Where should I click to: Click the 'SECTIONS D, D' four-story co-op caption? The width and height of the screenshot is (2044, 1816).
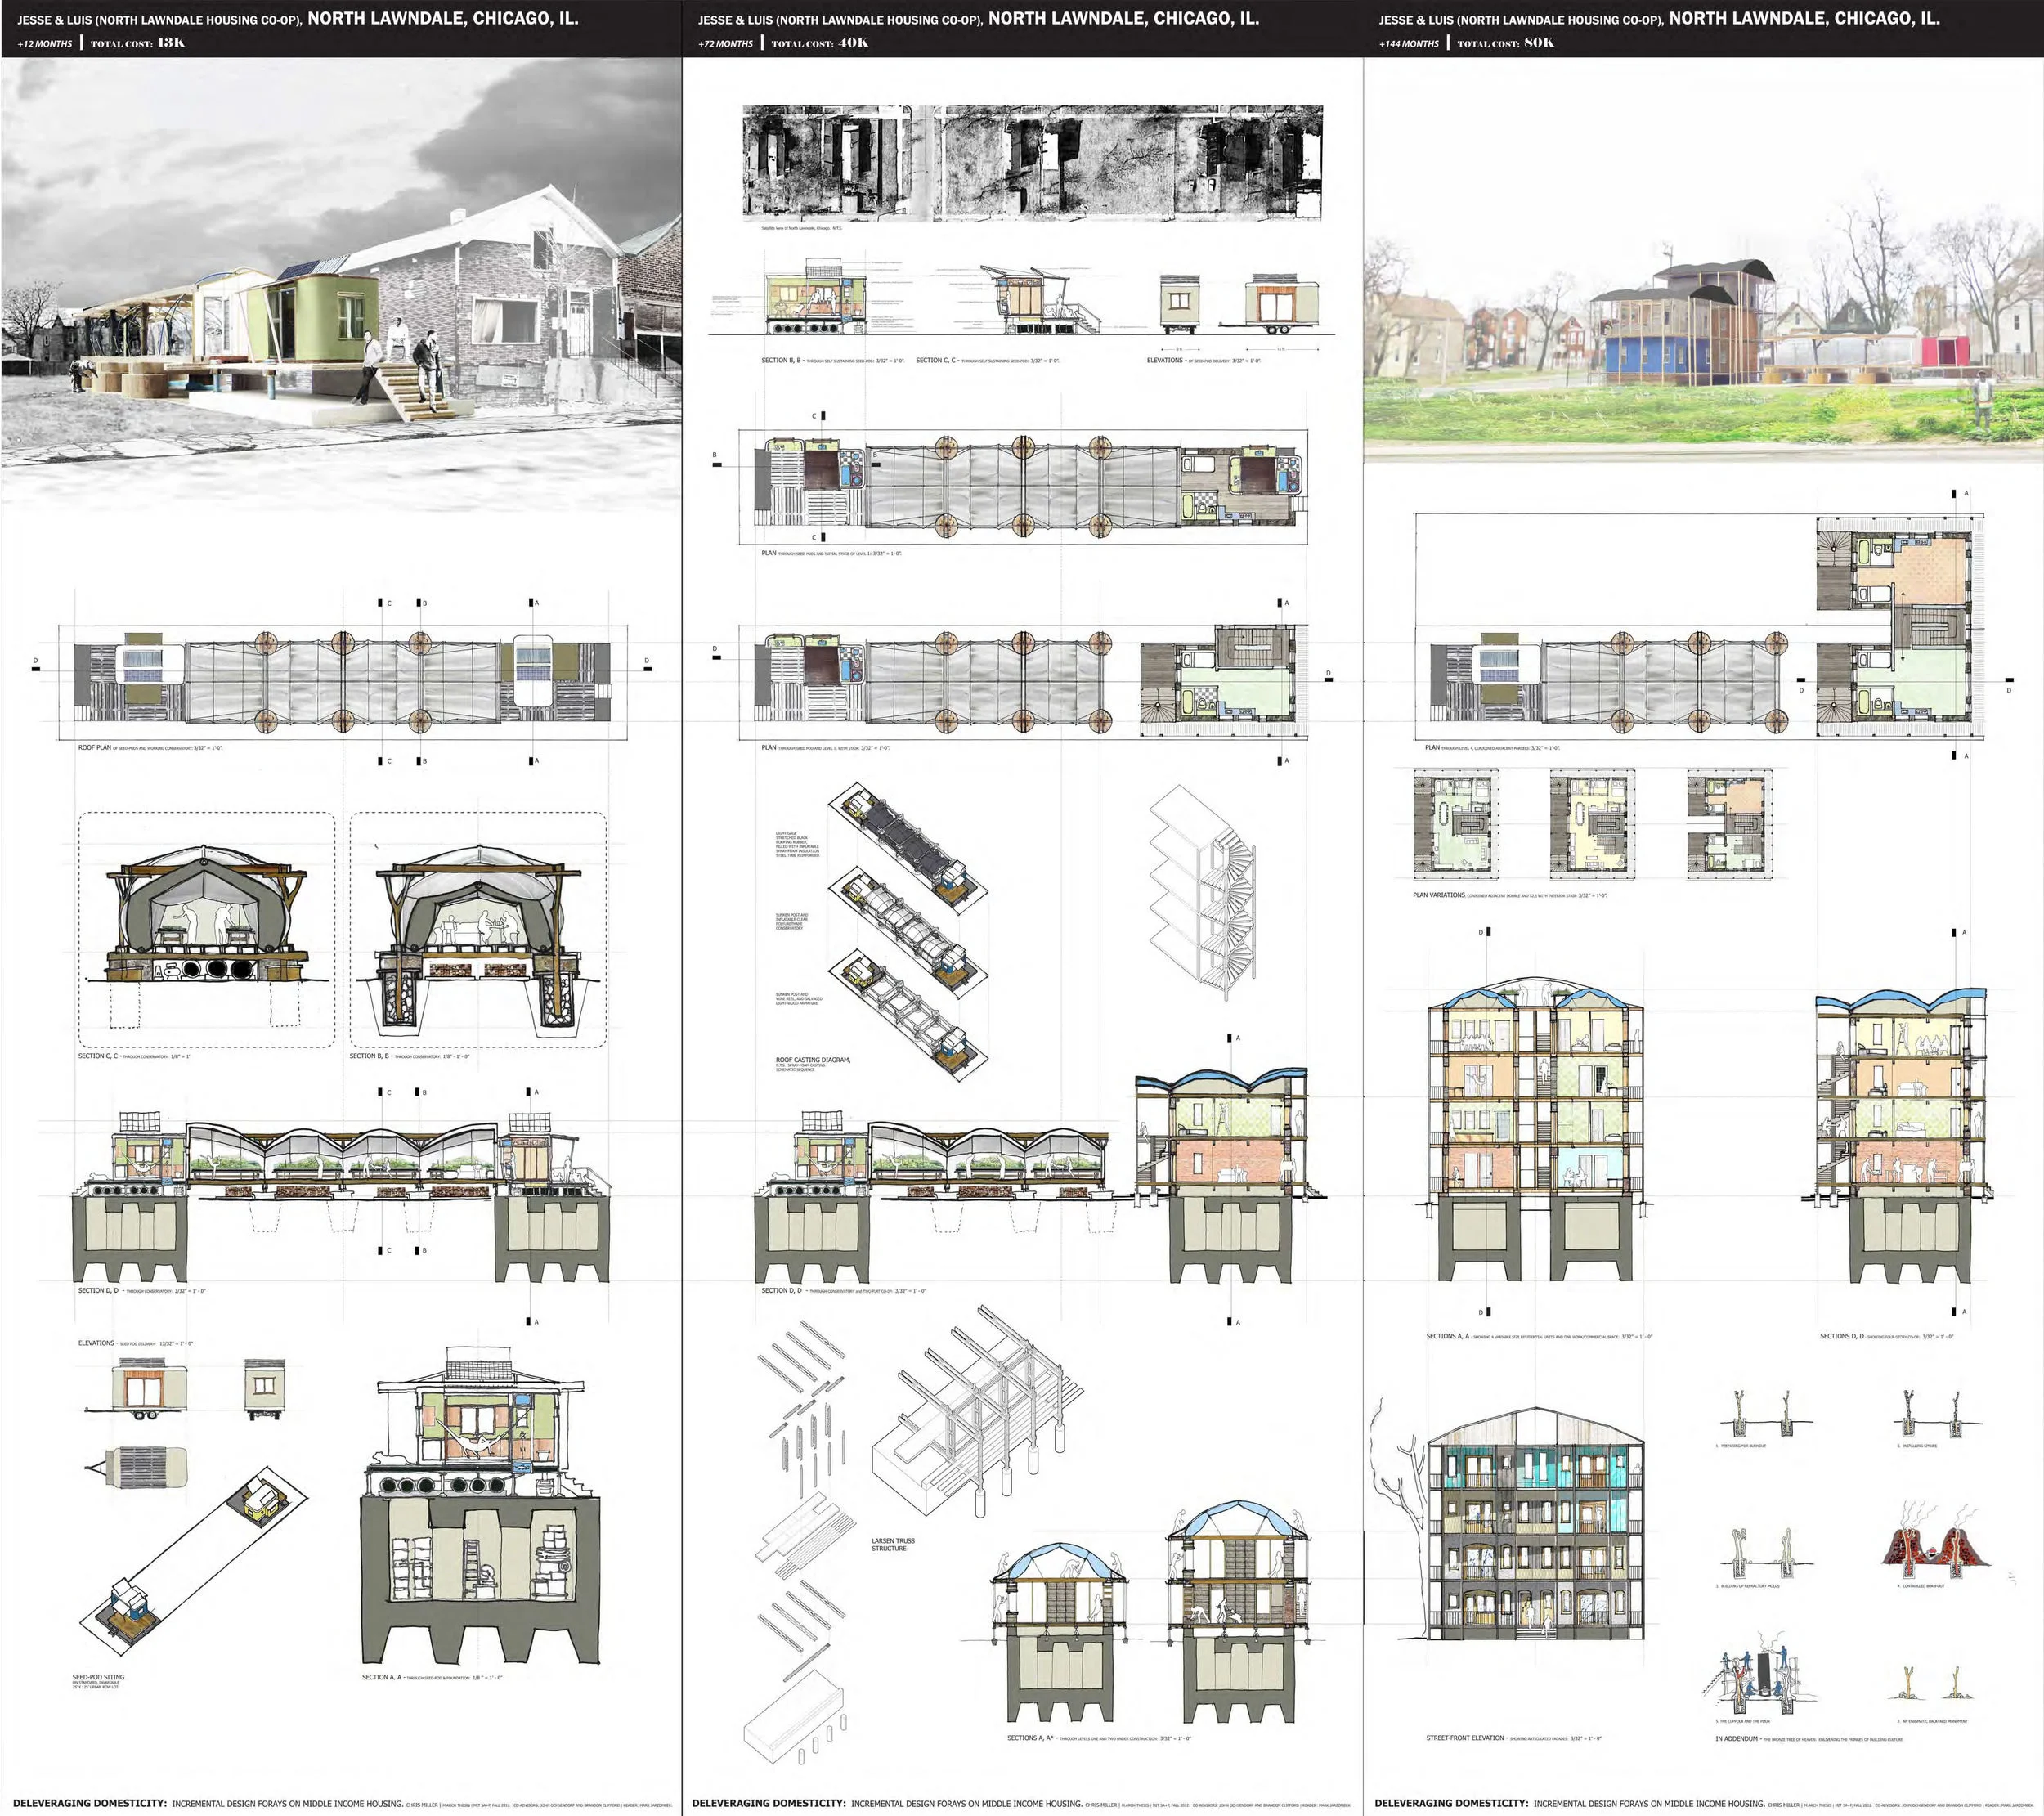1842,1336
